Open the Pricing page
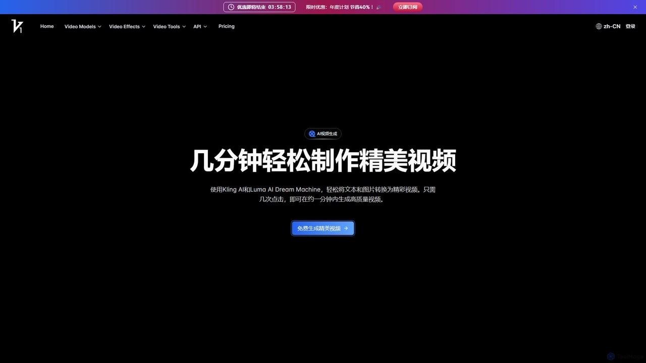 click(227, 26)
